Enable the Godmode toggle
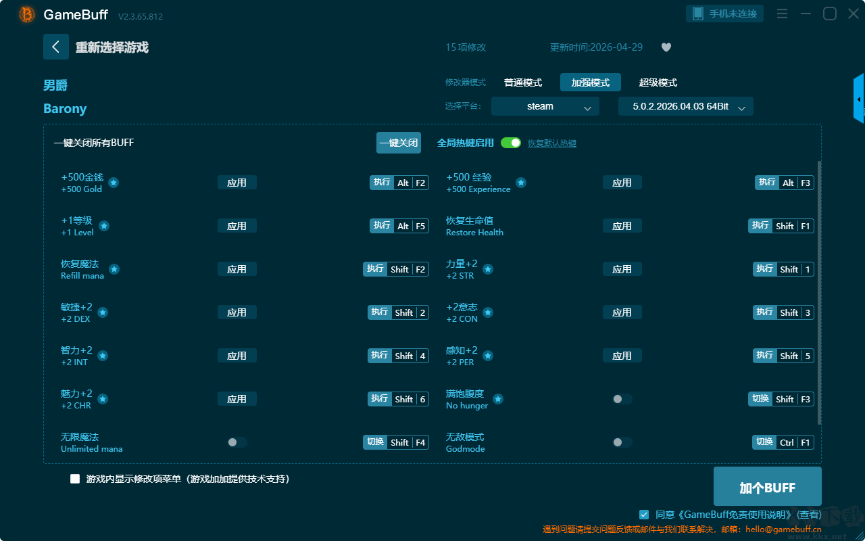Image resolution: width=865 pixels, height=541 pixels. [622, 442]
